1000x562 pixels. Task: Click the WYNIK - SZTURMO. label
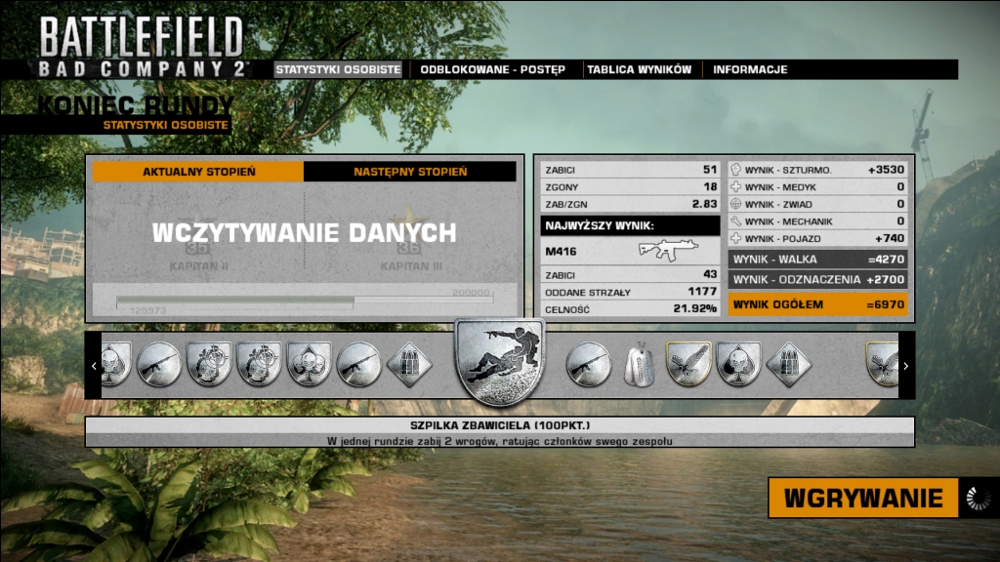point(788,170)
